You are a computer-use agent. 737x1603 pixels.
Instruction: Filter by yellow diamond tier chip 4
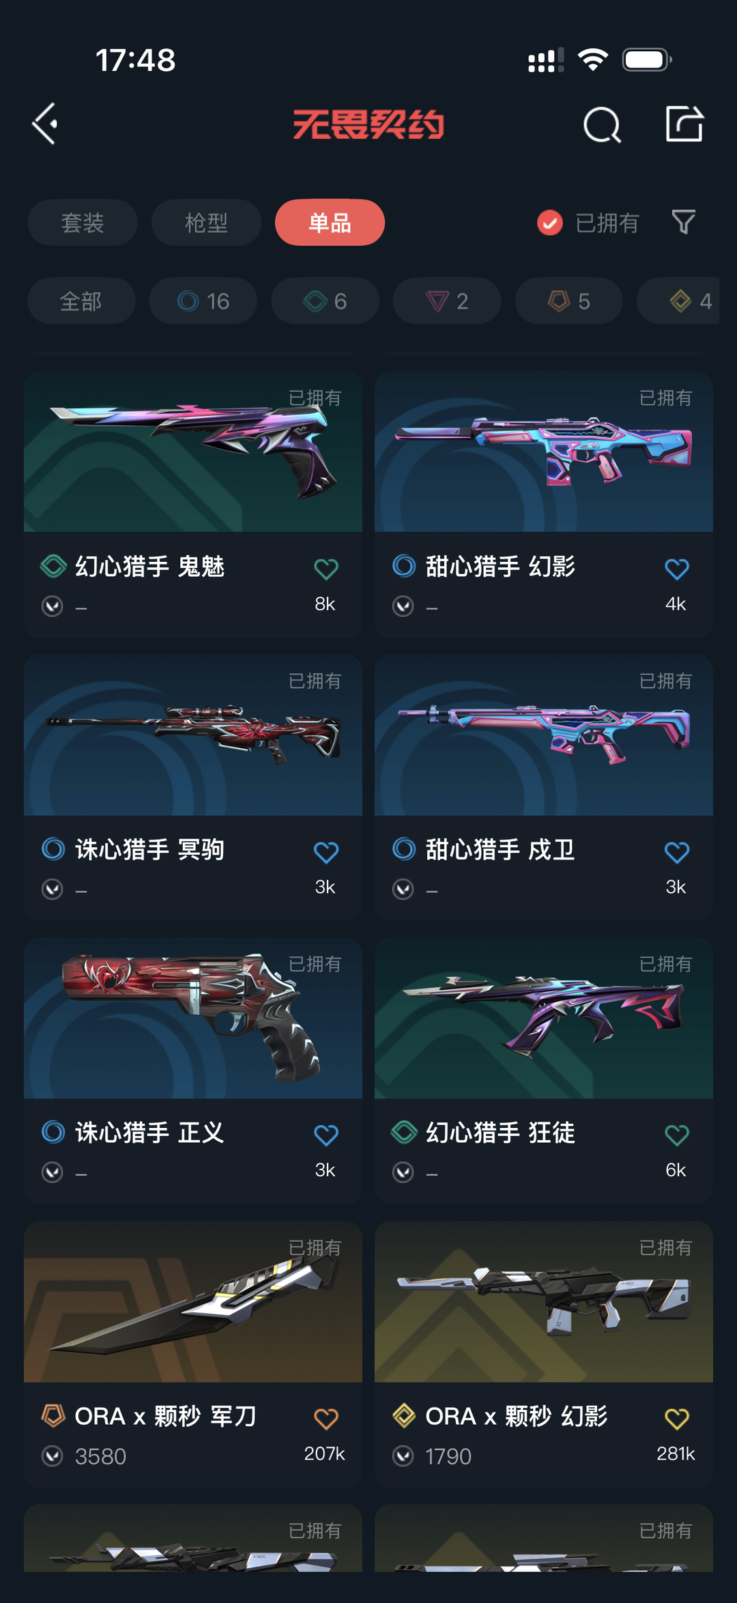tap(678, 301)
